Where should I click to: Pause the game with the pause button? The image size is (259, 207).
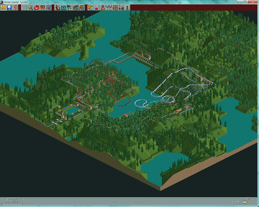(x=3, y=8)
